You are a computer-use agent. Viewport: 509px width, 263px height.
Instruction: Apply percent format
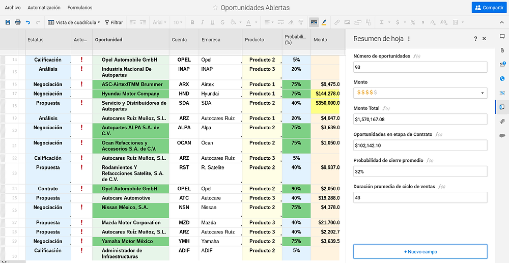(x=413, y=22)
